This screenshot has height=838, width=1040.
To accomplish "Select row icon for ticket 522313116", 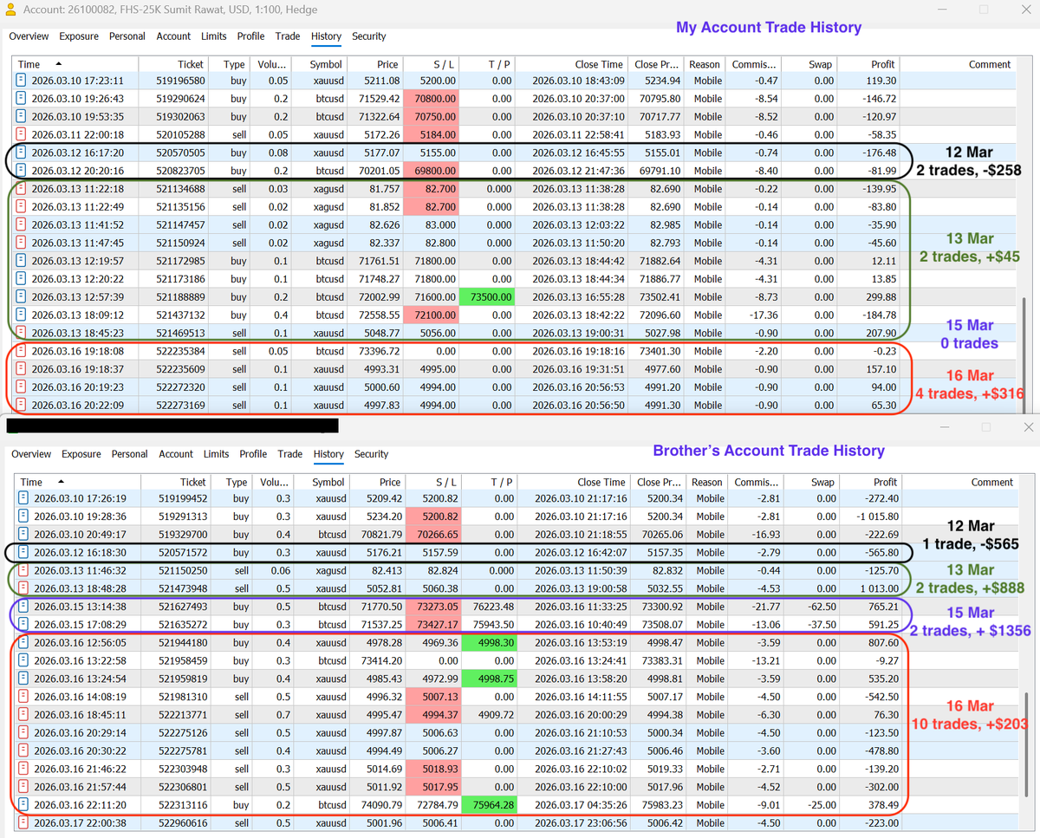I will click(x=24, y=805).
